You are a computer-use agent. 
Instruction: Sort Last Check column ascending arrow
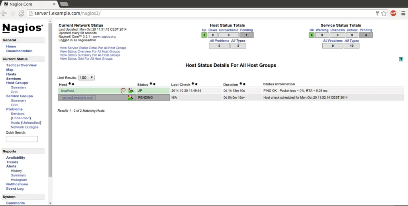pos(193,84)
